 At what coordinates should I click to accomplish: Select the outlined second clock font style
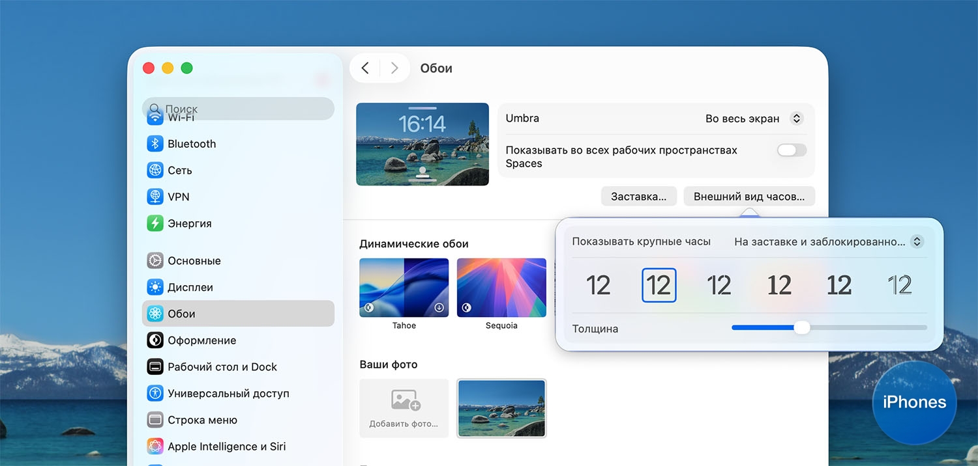(659, 285)
